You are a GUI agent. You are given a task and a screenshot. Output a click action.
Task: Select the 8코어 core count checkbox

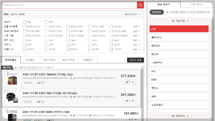(x=90, y=45)
